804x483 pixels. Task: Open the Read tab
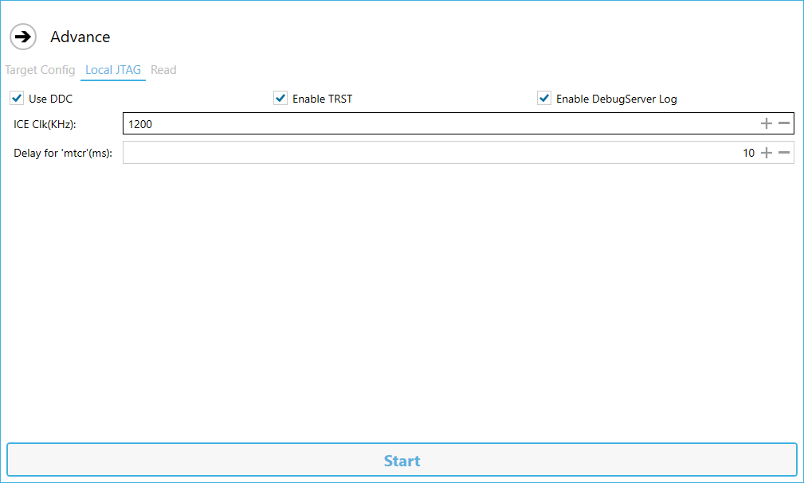[x=163, y=70]
